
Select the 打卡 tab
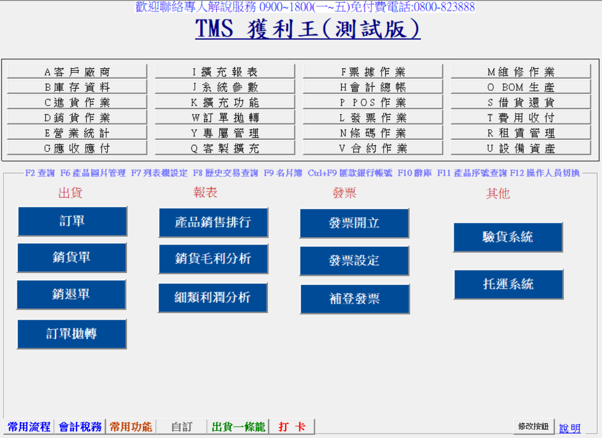tap(292, 426)
